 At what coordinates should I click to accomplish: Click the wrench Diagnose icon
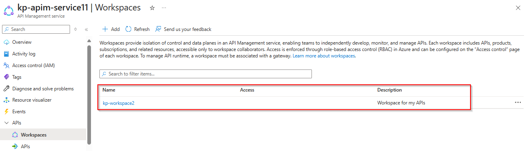(6, 89)
